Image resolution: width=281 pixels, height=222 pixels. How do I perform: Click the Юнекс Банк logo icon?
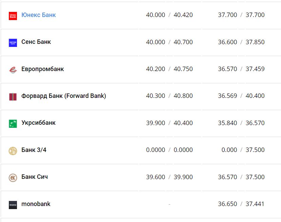tap(13, 16)
